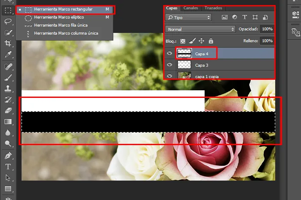
Task: Switch to the Capas tab
Action: pos(172,8)
